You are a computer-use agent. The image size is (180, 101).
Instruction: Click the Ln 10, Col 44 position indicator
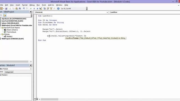point(66,9)
